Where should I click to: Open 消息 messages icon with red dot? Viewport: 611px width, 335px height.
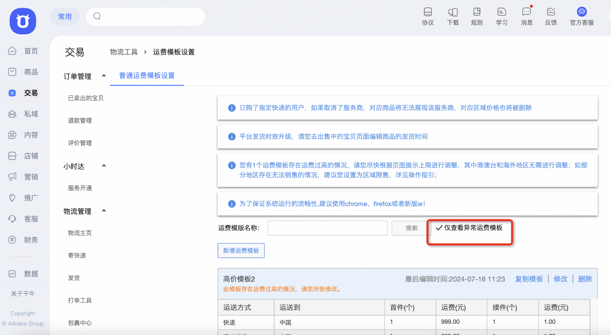coord(527,12)
